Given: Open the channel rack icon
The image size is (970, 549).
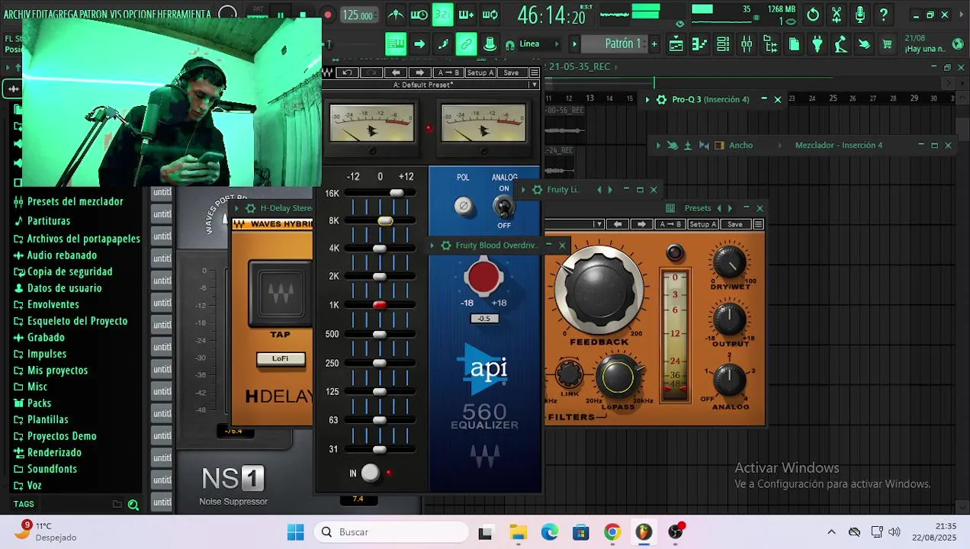Looking at the screenshot, I should tap(723, 44).
